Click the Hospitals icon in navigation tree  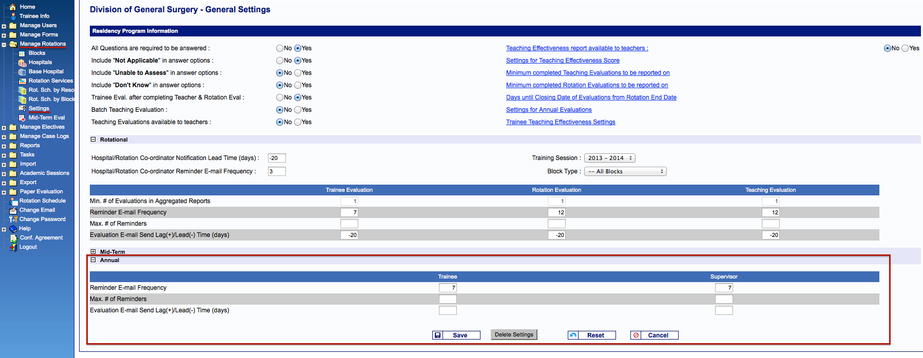tap(23, 63)
